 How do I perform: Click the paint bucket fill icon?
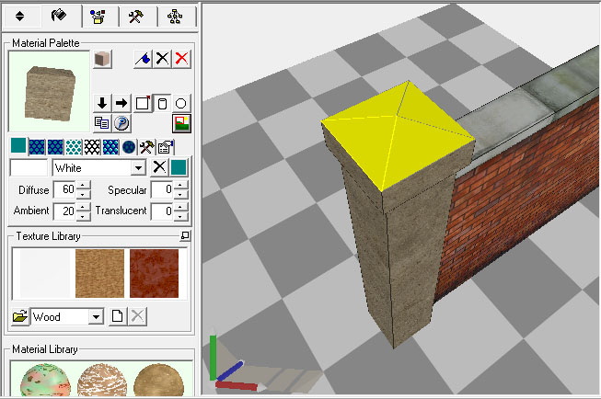143,58
